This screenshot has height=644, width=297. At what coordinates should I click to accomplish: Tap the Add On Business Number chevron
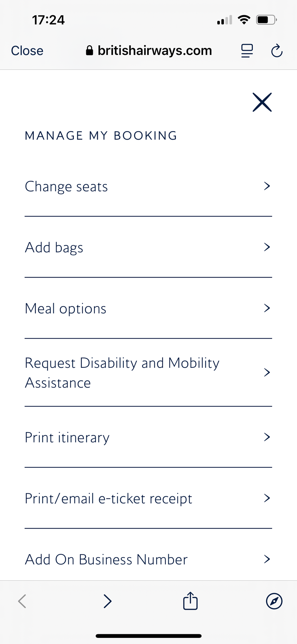click(x=267, y=559)
